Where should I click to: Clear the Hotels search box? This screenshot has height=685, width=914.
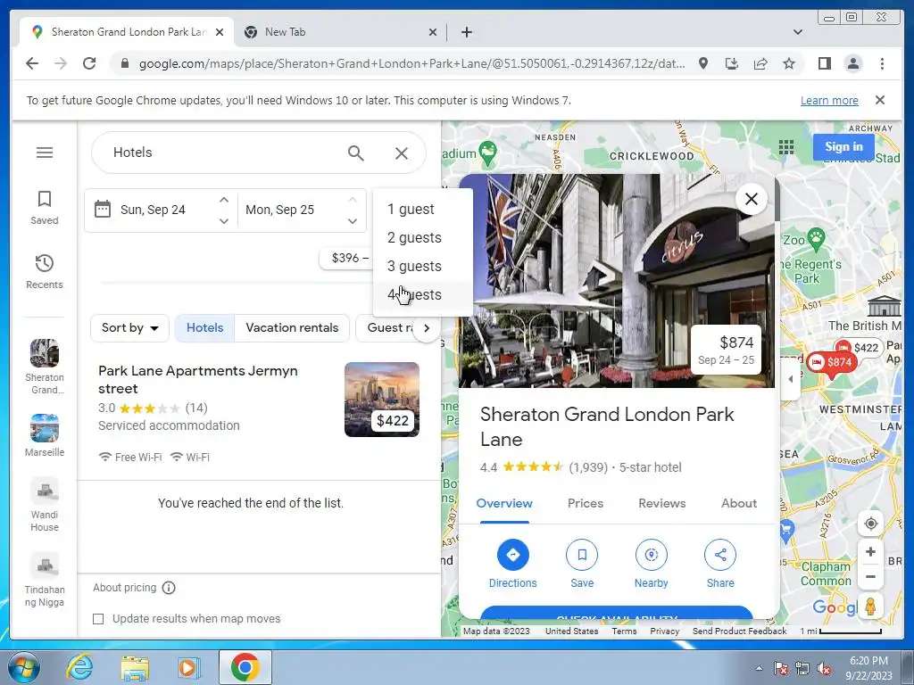tap(401, 153)
